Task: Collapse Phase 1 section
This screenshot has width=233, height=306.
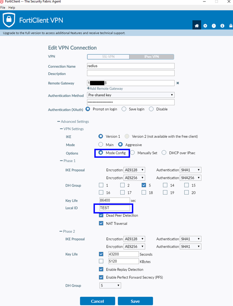Action: click(x=68, y=161)
